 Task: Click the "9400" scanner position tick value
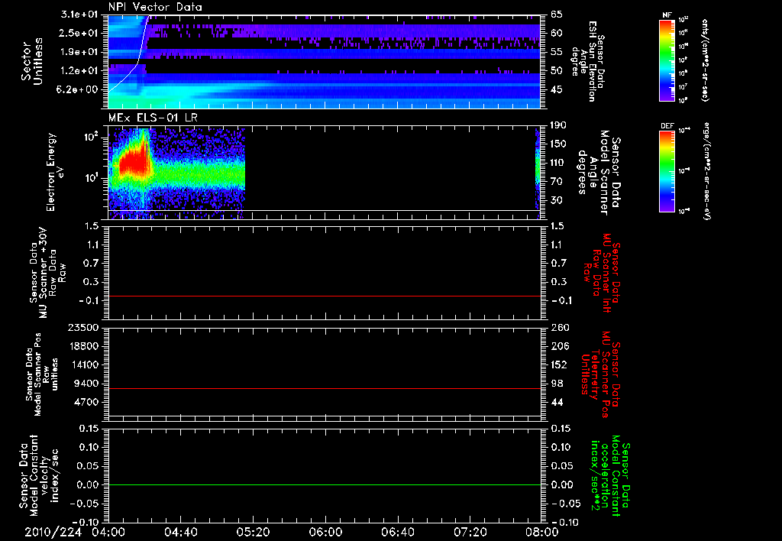pyautogui.click(x=87, y=384)
